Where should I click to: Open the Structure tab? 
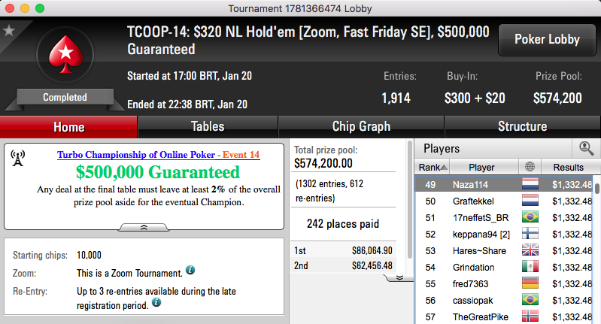523,127
